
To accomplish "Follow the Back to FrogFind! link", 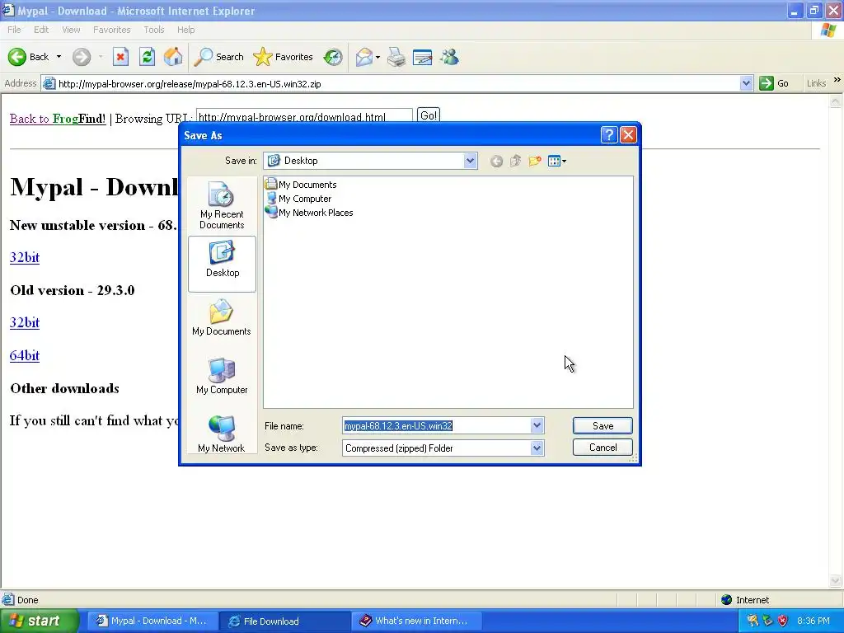I will point(58,119).
